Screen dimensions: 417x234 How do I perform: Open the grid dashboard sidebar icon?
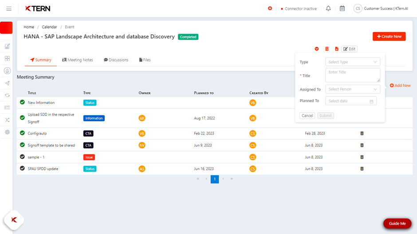tap(7, 58)
